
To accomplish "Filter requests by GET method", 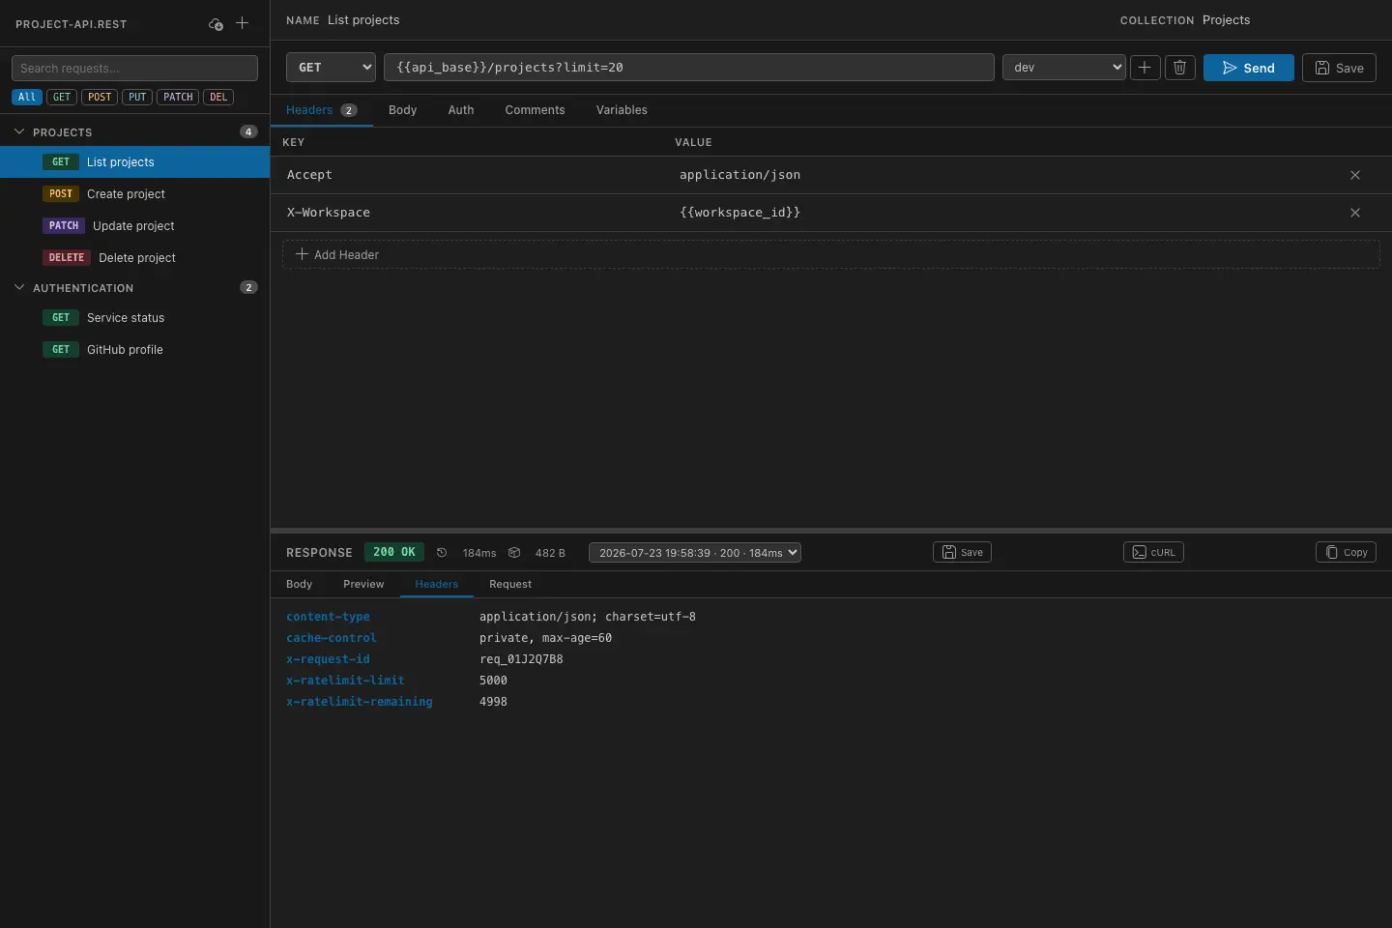I will pyautogui.click(x=62, y=97).
